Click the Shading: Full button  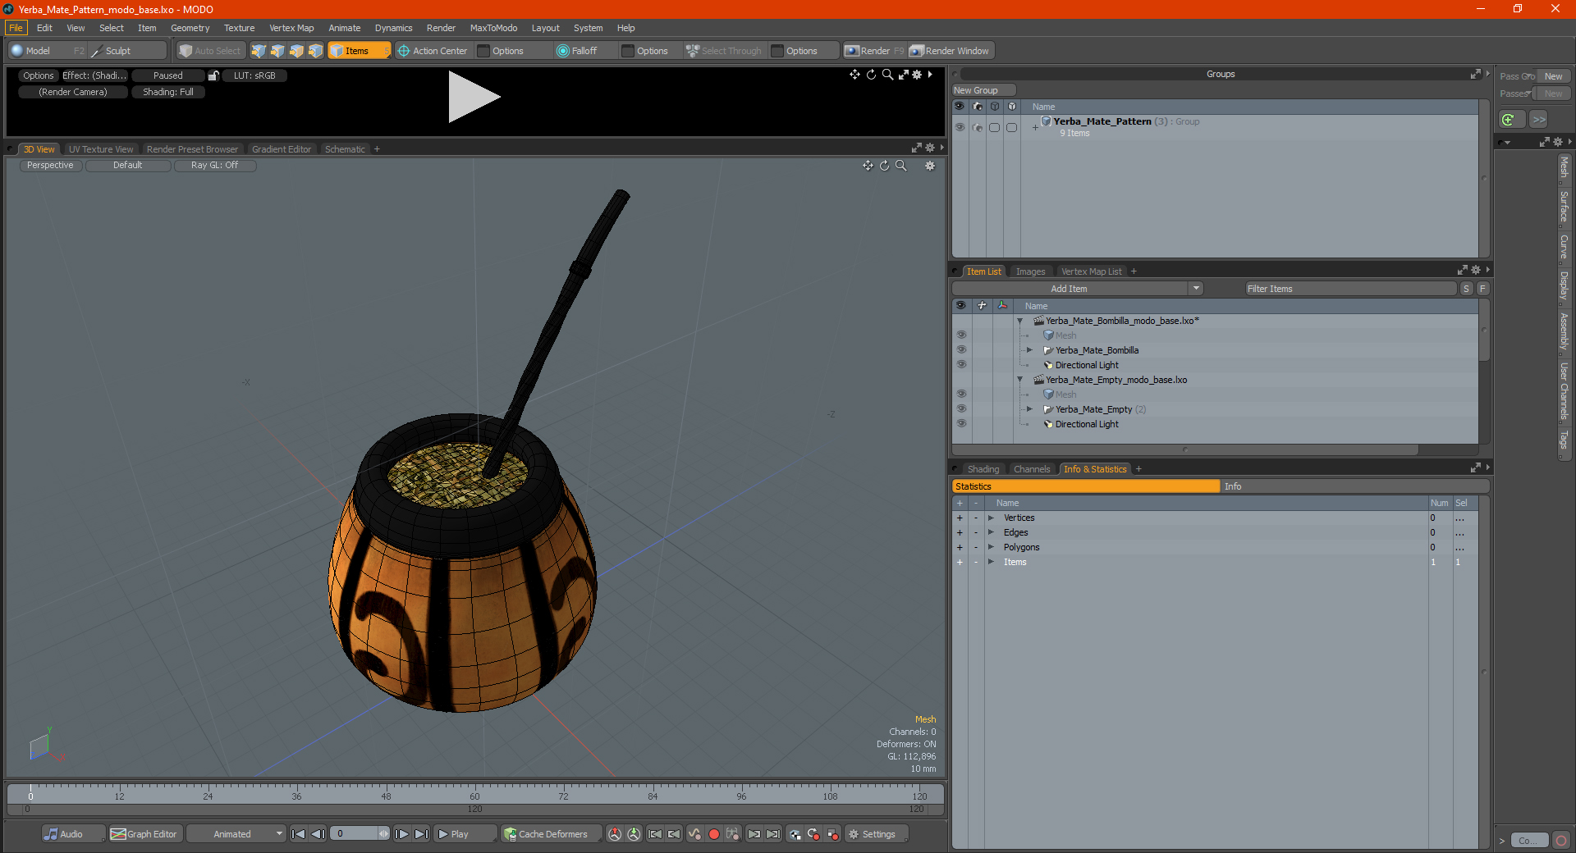168,92
